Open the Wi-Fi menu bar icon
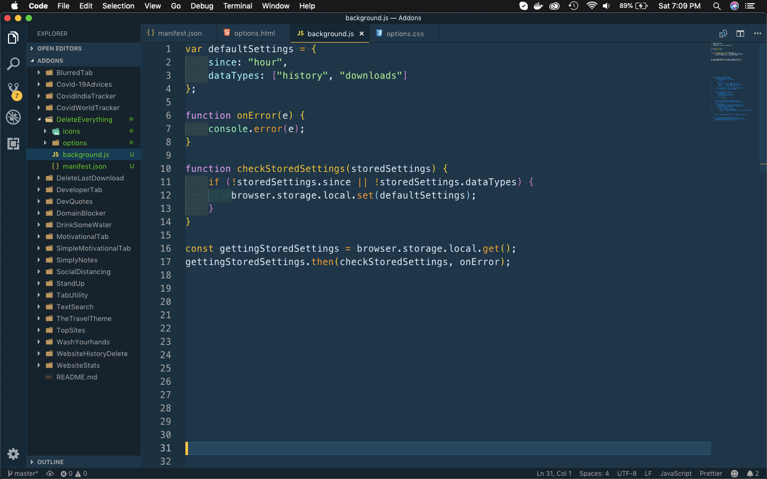Viewport: 767px width, 479px height. 592,6
